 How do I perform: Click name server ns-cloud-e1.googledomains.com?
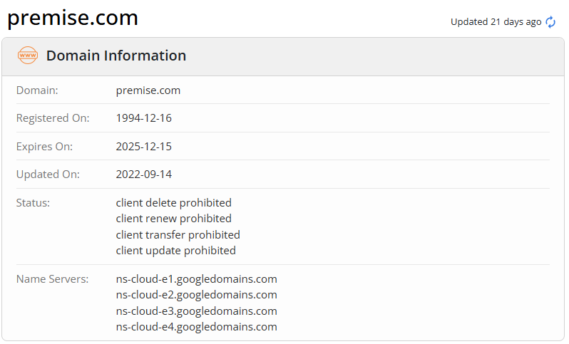coord(197,279)
